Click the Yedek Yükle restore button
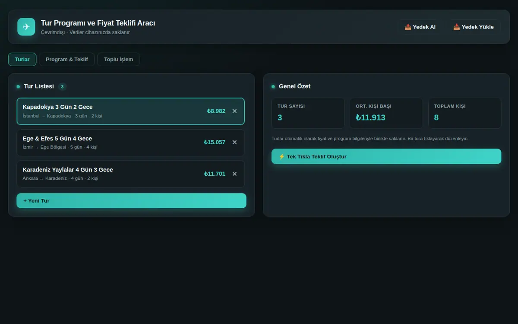Screen dimensions: 518x324 [x=474, y=27]
